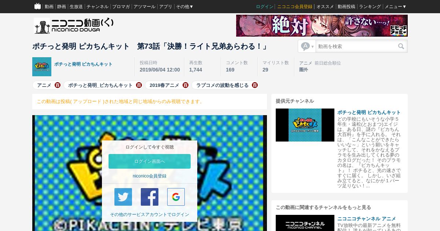Click the ログイン link in top bar
The height and width of the screenshot is (231, 440).
click(265, 7)
